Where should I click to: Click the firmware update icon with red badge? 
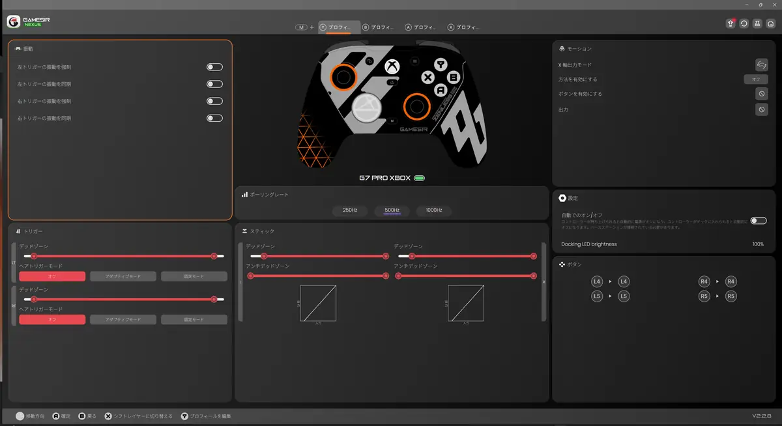pos(731,23)
